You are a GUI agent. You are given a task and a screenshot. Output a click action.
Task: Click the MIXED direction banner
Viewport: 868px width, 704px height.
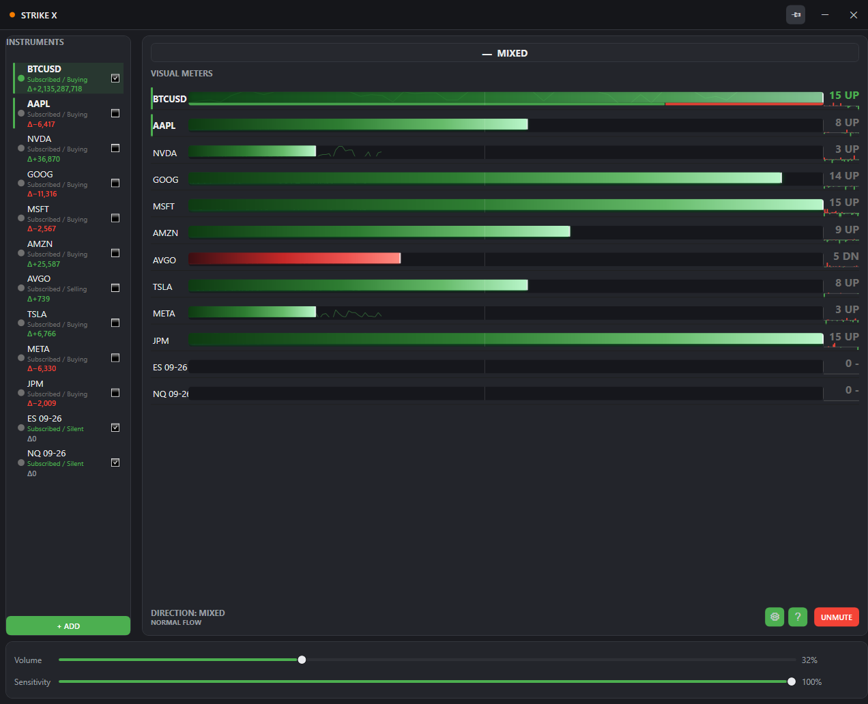[505, 53]
